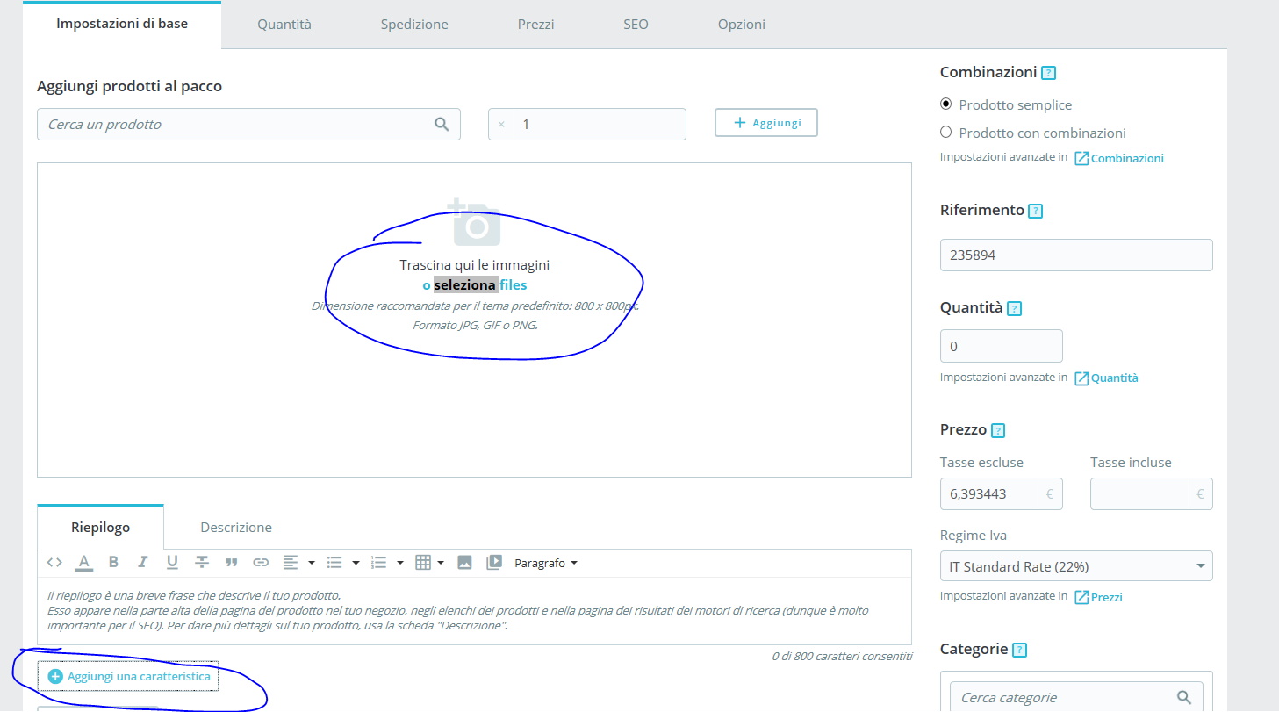Select Prodotto semplice radio option
The height and width of the screenshot is (712, 1279).
click(946, 104)
